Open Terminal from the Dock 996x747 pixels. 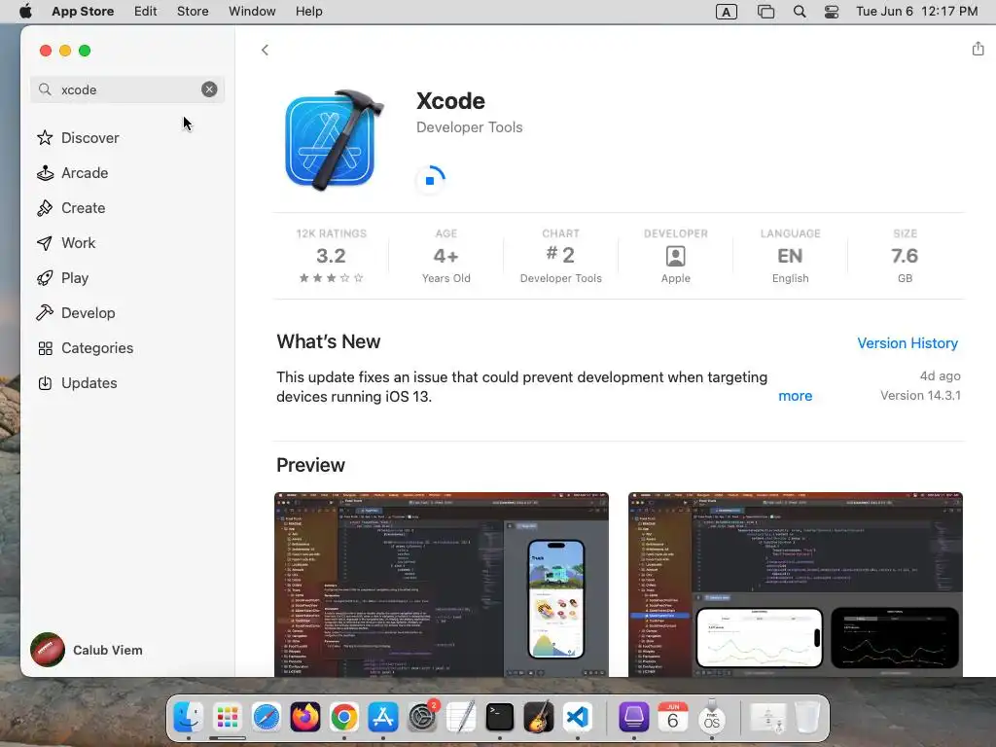[x=500, y=717]
